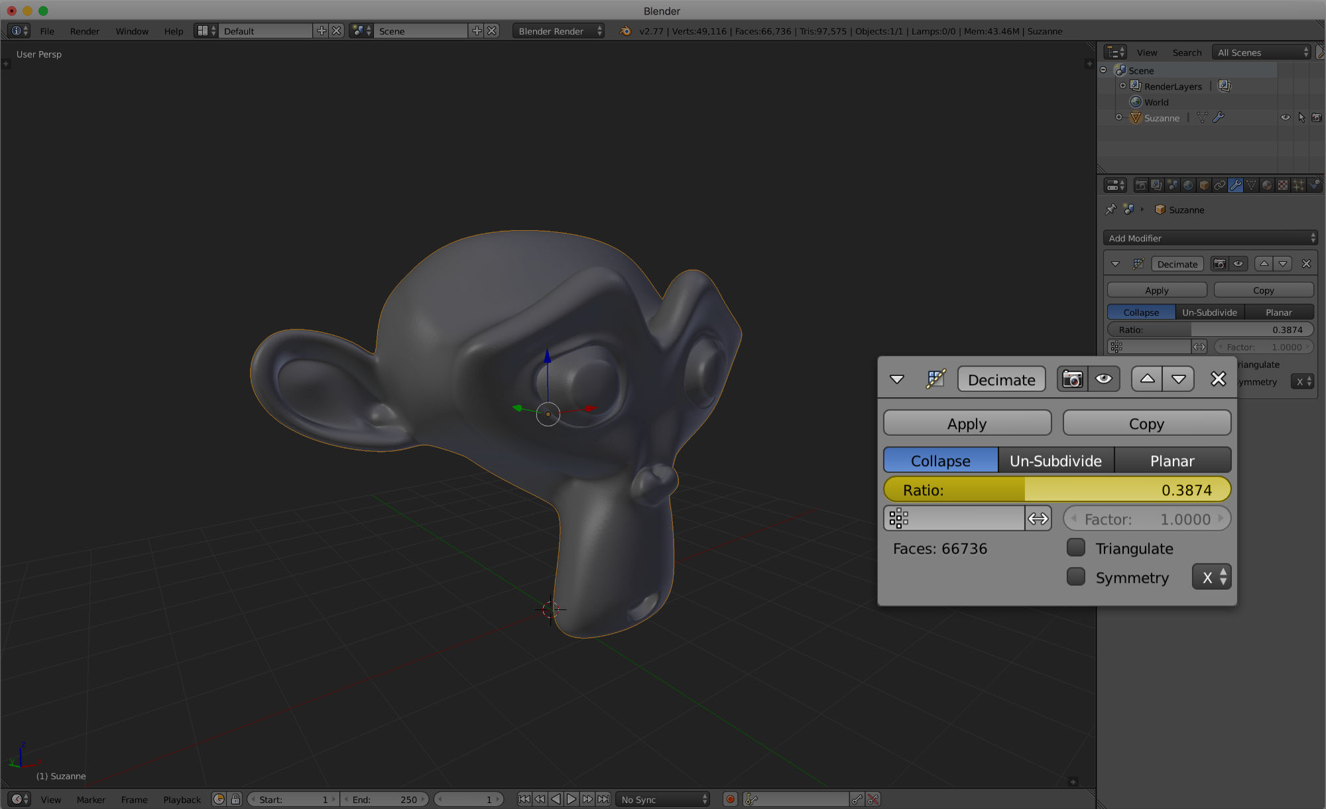Open the Texture properties tab (checker icon)
This screenshot has width=1326, height=809.
click(1284, 185)
